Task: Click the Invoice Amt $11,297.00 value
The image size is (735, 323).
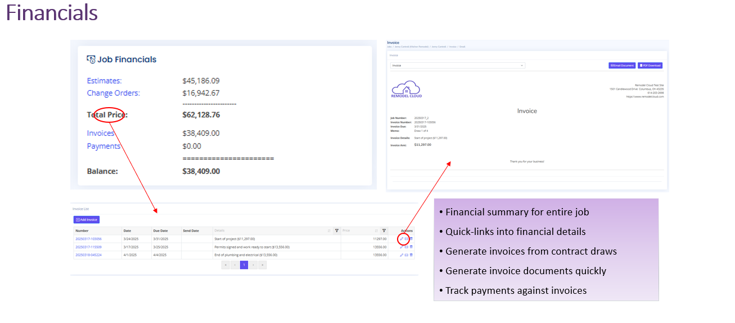Action: pyautogui.click(x=423, y=145)
